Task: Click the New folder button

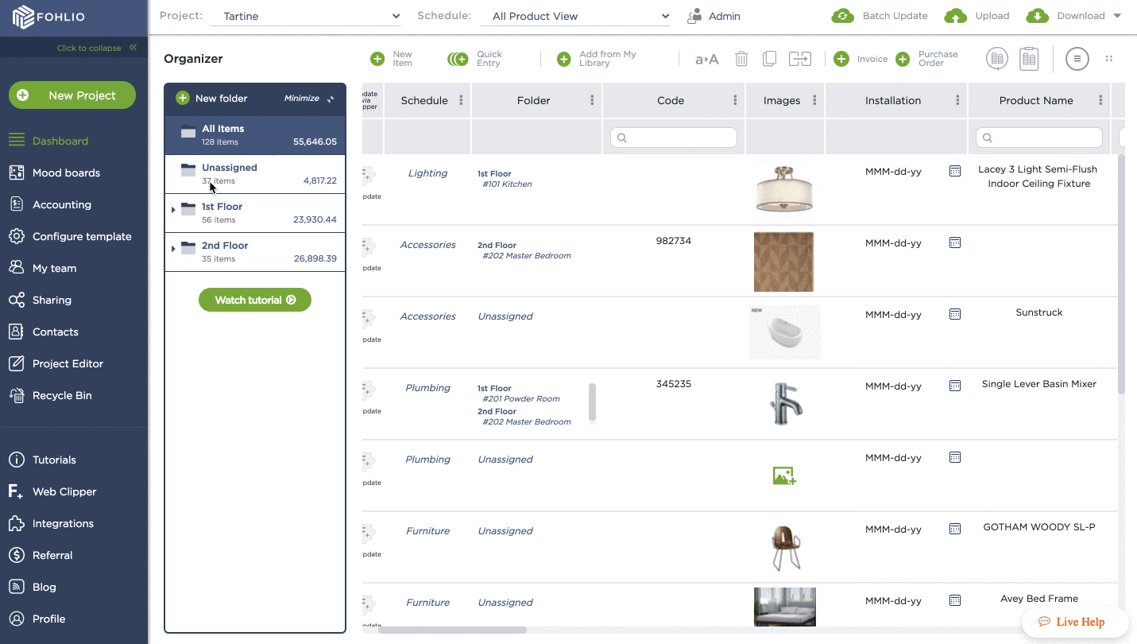Action: pyautogui.click(x=211, y=99)
